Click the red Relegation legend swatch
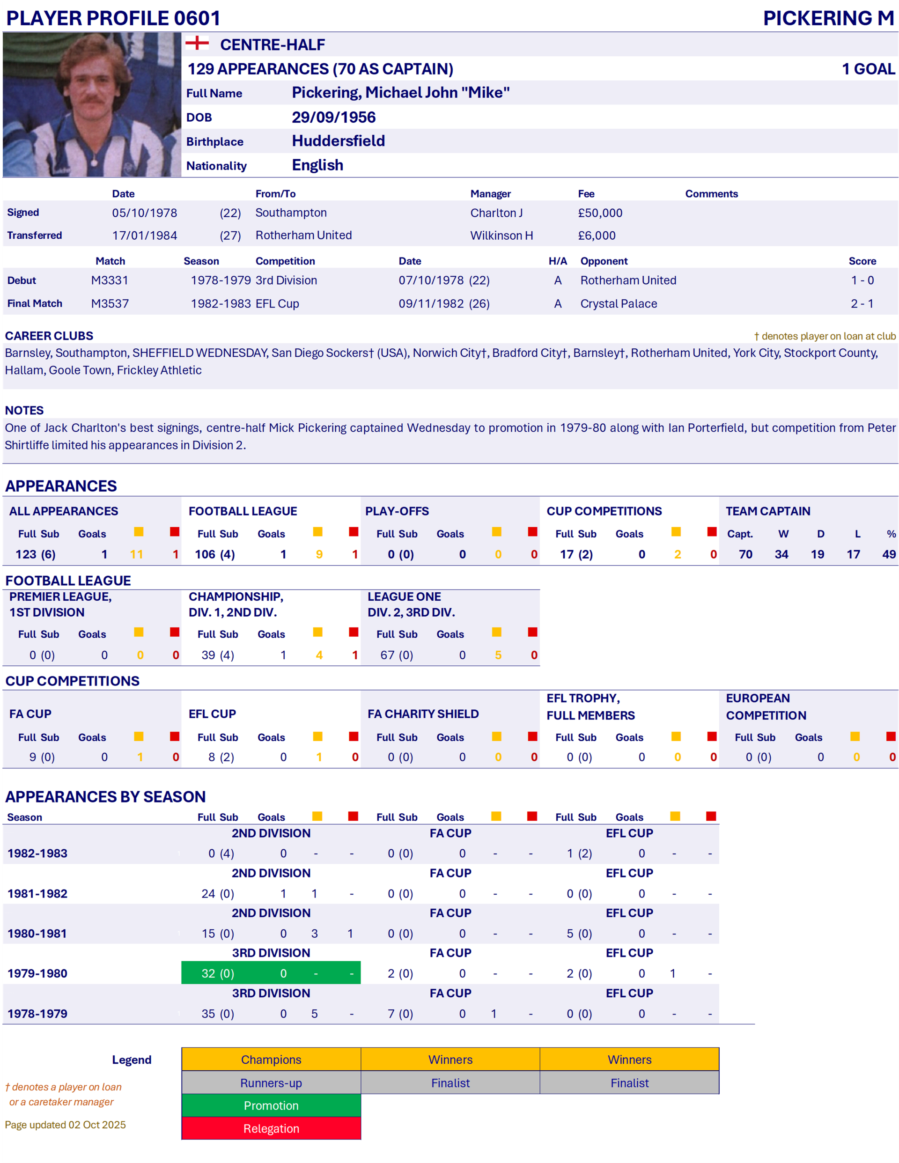 (271, 1128)
